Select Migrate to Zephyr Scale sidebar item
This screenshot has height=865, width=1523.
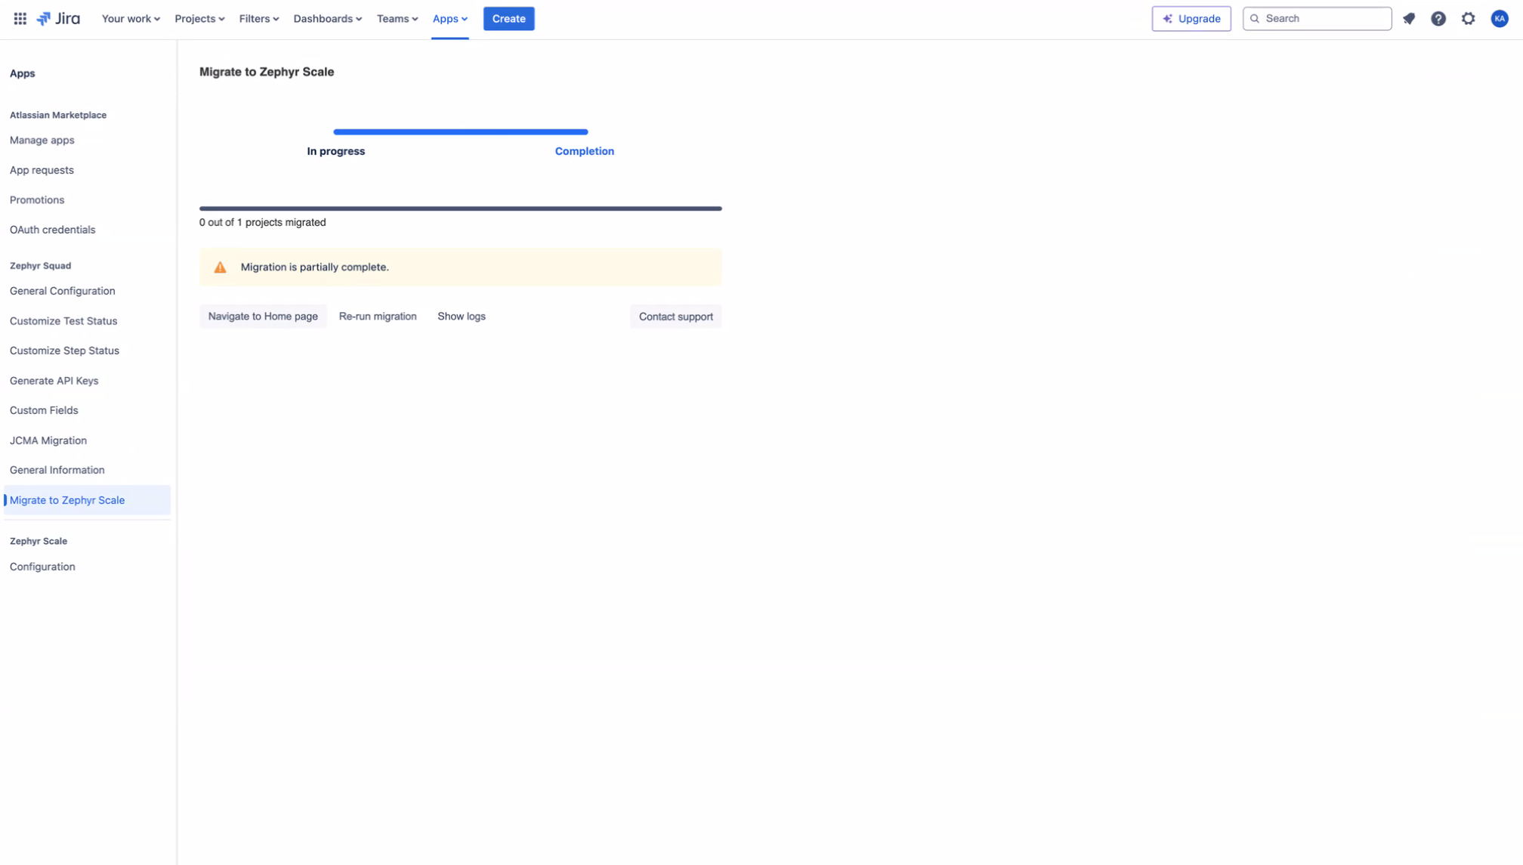[x=87, y=500]
